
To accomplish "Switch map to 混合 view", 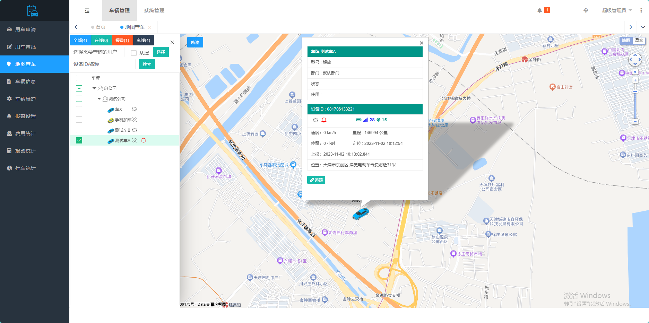I will pos(639,41).
